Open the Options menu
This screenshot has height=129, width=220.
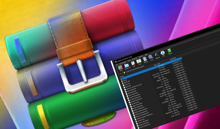click(141, 56)
